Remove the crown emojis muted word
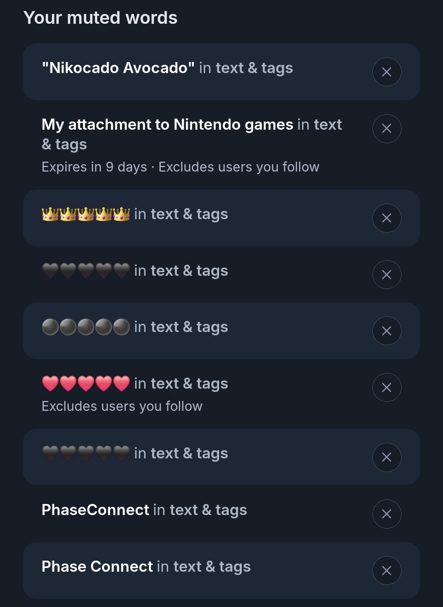443x607 pixels. pyautogui.click(x=386, y=218)
